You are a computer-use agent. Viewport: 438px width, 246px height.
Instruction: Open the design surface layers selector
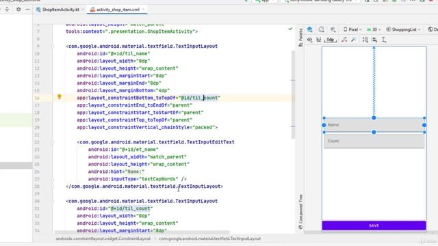309,29
